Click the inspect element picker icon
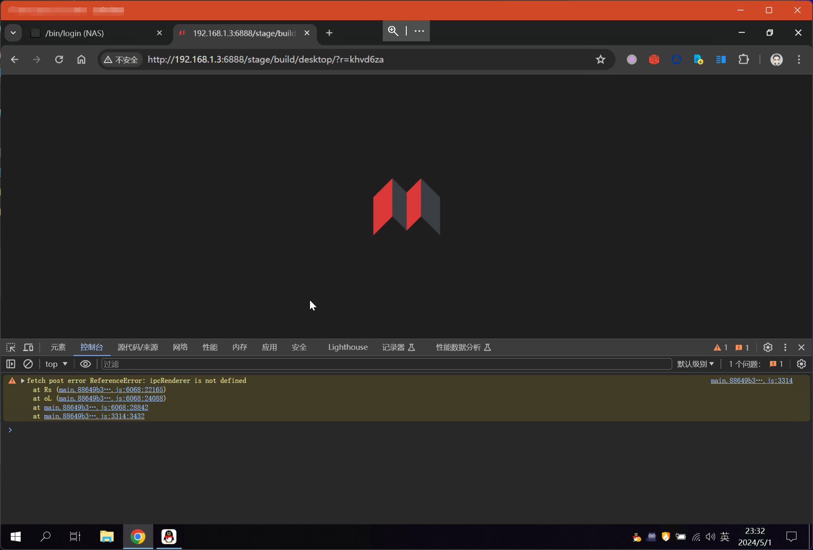Viewport: 813px width, 550px height. tap(11, 347)
